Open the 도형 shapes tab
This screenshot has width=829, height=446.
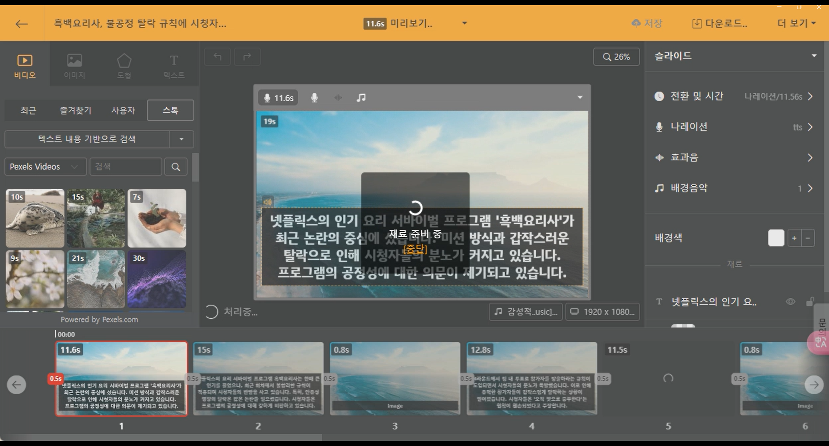124,66
